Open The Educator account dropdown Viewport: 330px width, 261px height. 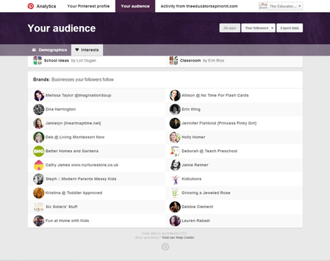(x=280, y=6)
